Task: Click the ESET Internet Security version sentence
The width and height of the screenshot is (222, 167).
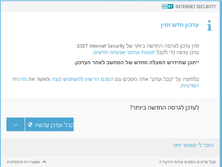Action: click(137, 46)
